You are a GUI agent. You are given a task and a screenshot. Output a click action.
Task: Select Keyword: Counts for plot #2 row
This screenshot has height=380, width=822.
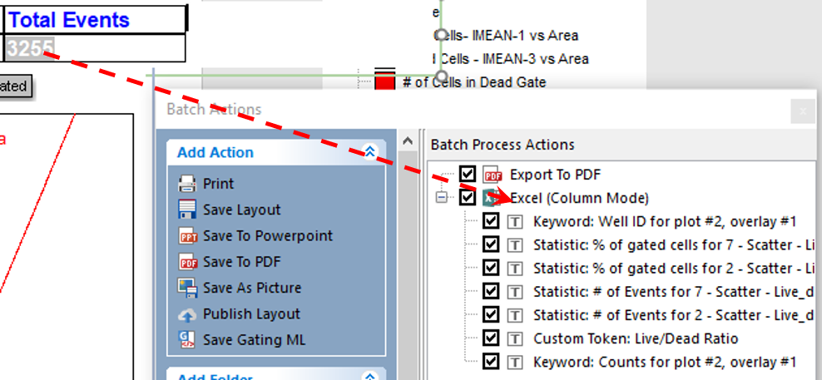click(665, 362)
